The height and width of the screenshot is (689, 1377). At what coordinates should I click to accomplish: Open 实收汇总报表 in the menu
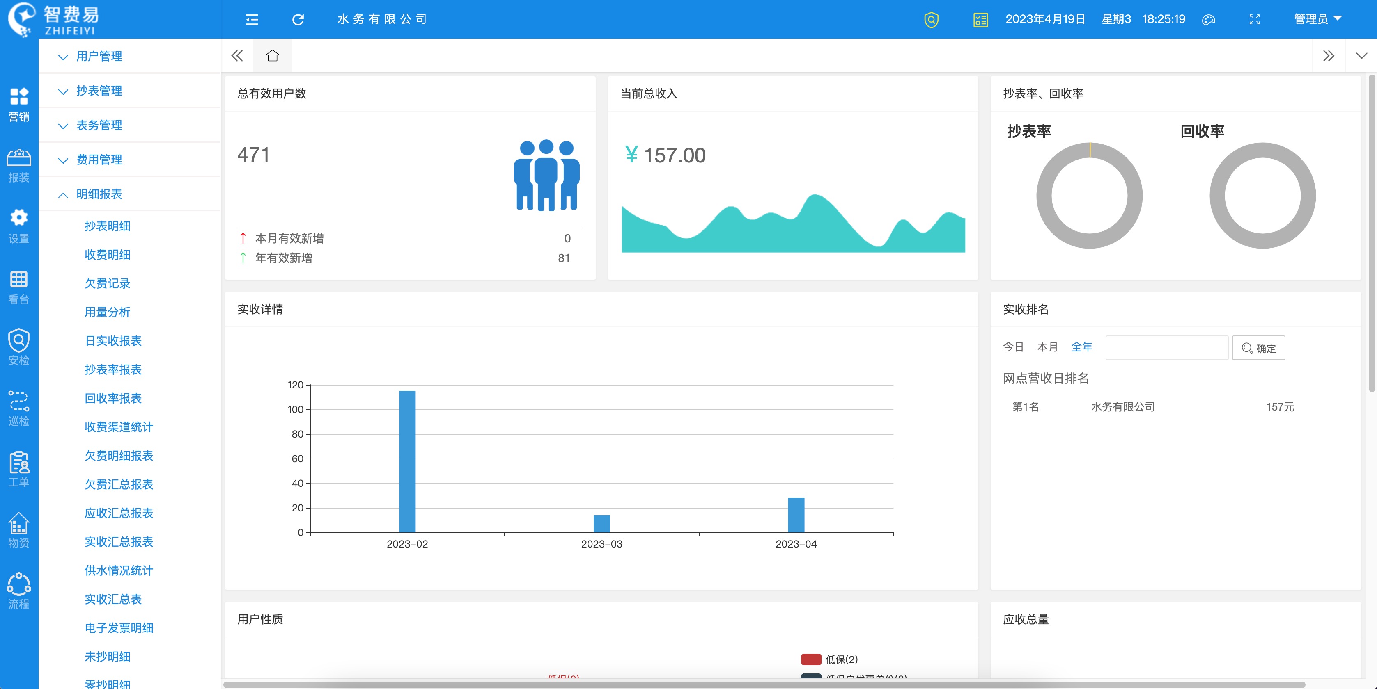click(x=119, y=542)
